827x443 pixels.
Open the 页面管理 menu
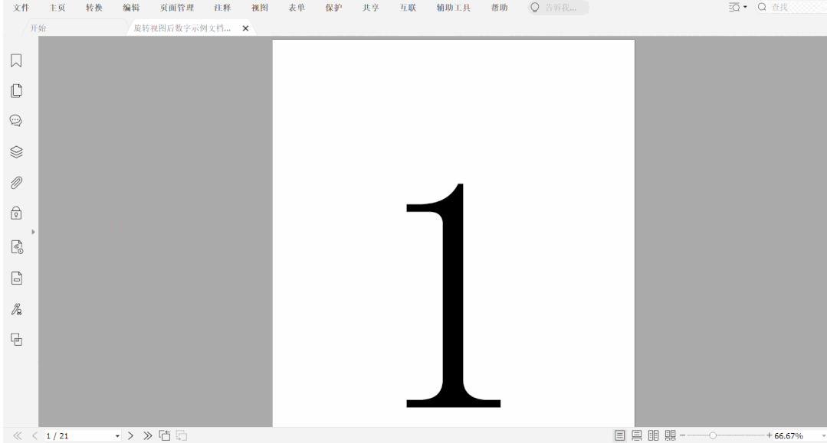coord(176,8)
